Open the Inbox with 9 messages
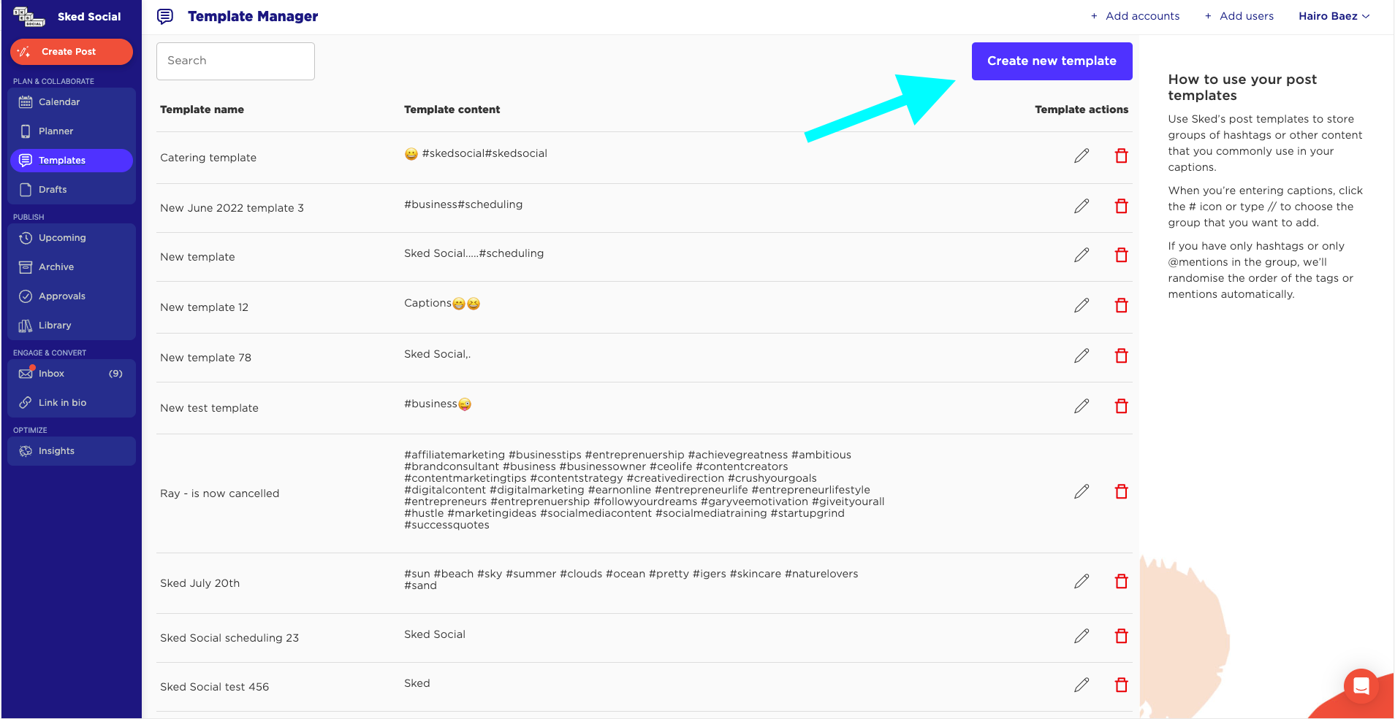 (x=72, y=374)
